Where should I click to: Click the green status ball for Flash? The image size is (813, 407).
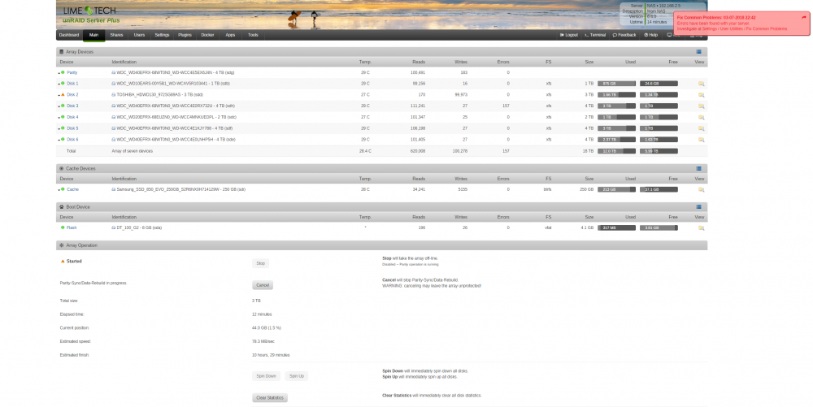[x=63, y=227]
